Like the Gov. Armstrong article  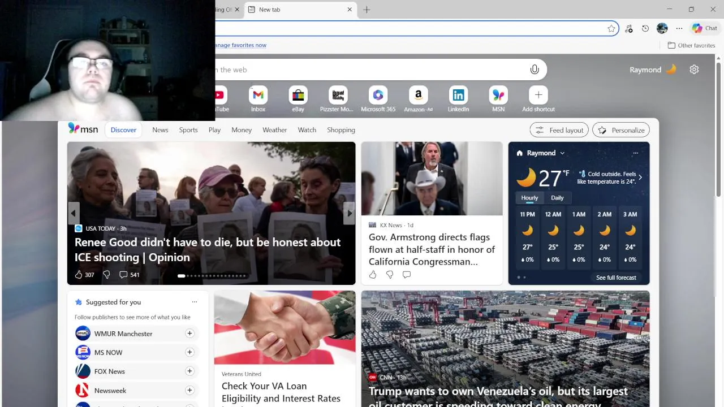point(373,275)
